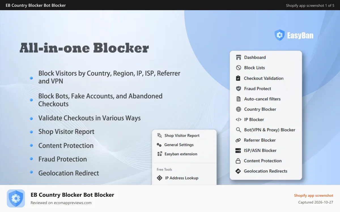This screenshot has width=340, height=212.
Task: Select Fraud Protect in the menu
Action: click(258, 88)
